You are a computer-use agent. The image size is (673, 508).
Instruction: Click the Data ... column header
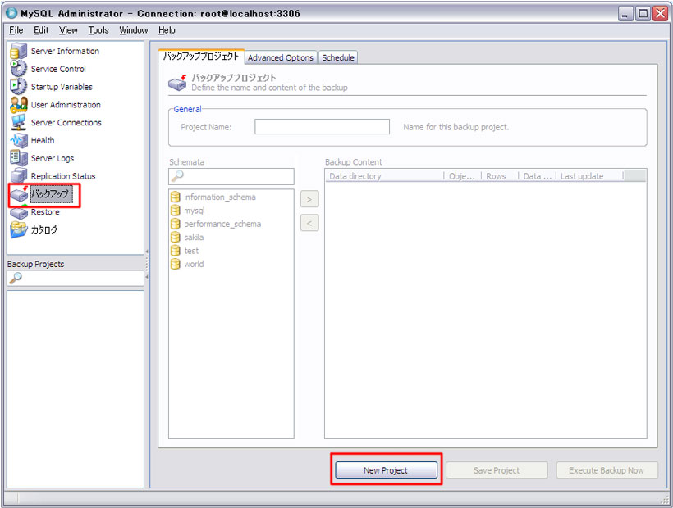[x=537, y=176]
